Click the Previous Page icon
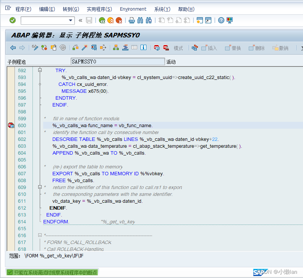 [x=170, y=20]
